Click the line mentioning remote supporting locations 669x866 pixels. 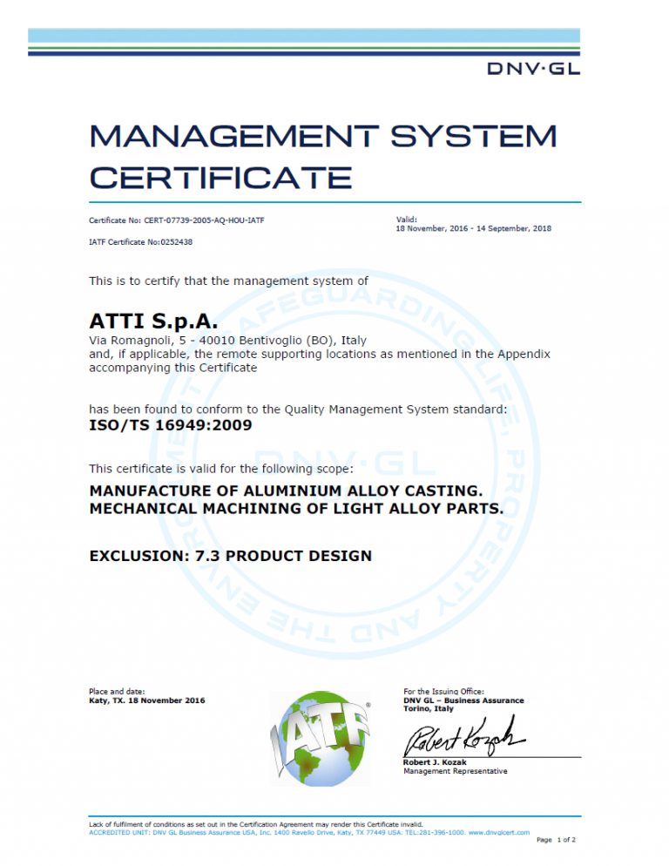point(320,354)
